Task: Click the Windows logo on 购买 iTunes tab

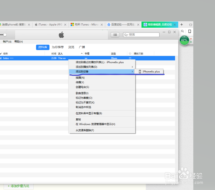Action: [72, 25]
